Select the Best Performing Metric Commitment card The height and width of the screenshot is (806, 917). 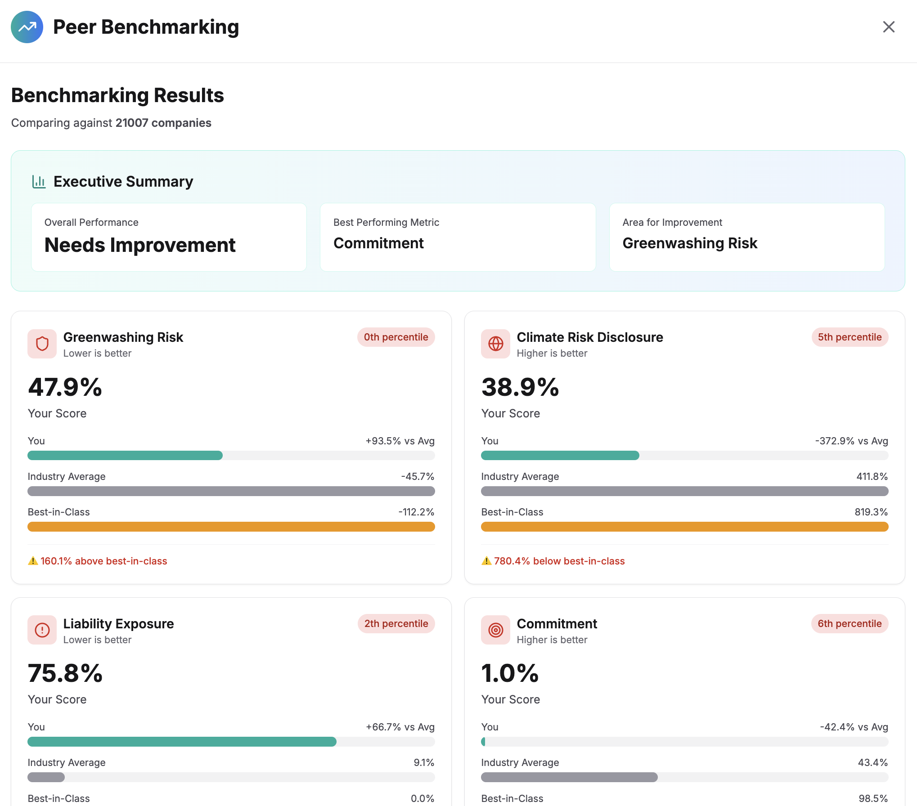click(458, 237)
